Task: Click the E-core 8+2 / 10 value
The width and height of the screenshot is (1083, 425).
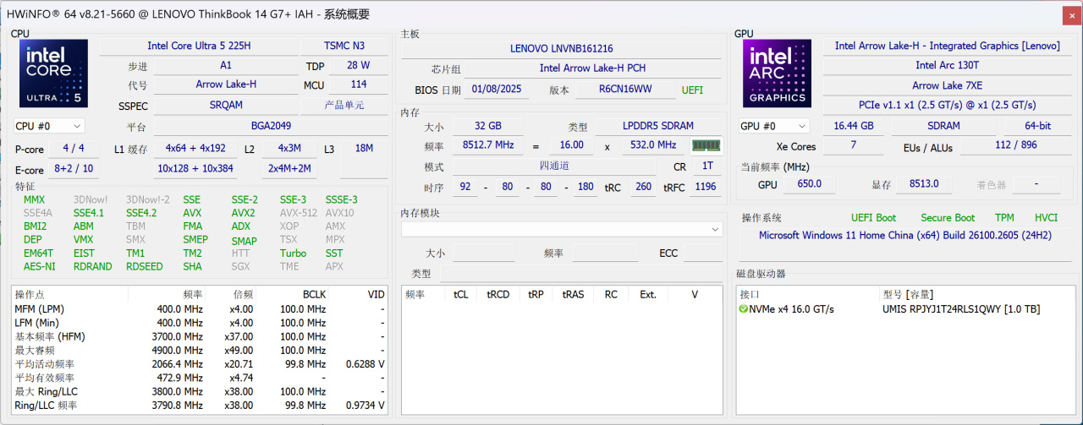Action: (74, 168)
